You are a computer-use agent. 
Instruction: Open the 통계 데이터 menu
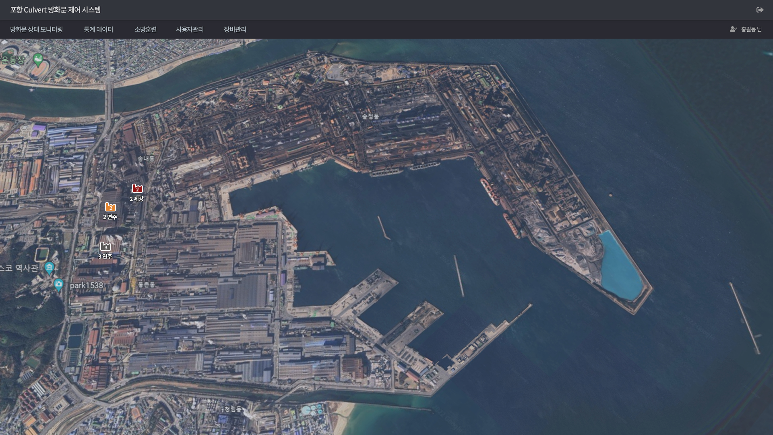(98, 29)
